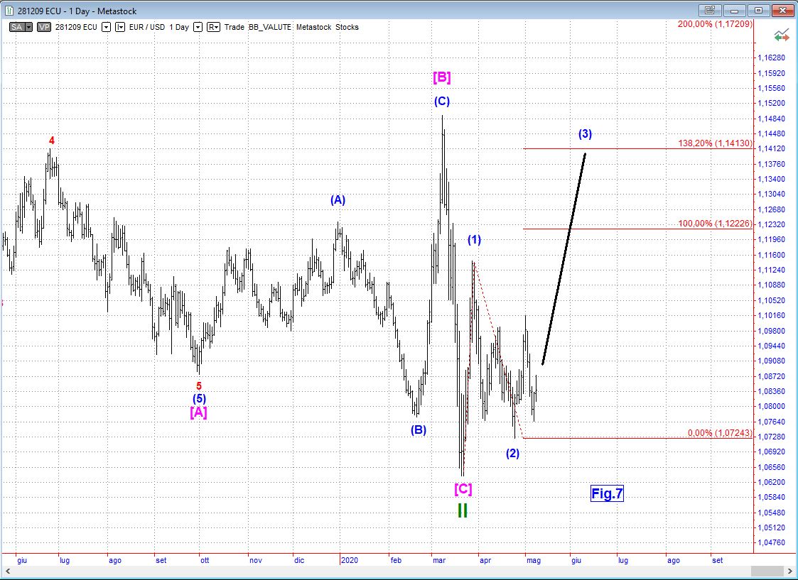Minimize the chart window
This screenshot has height=580, width=798.
[734, 10]
